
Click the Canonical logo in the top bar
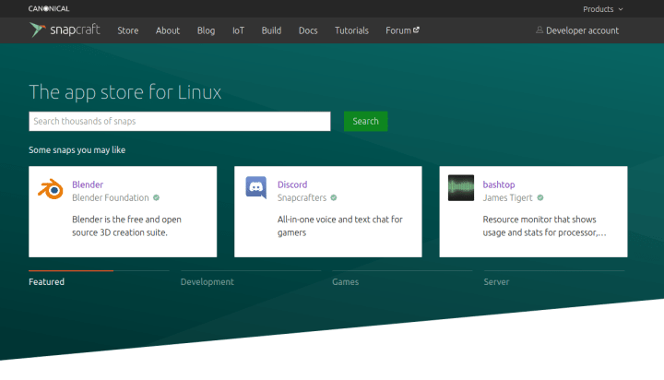(x=49, y=8)
